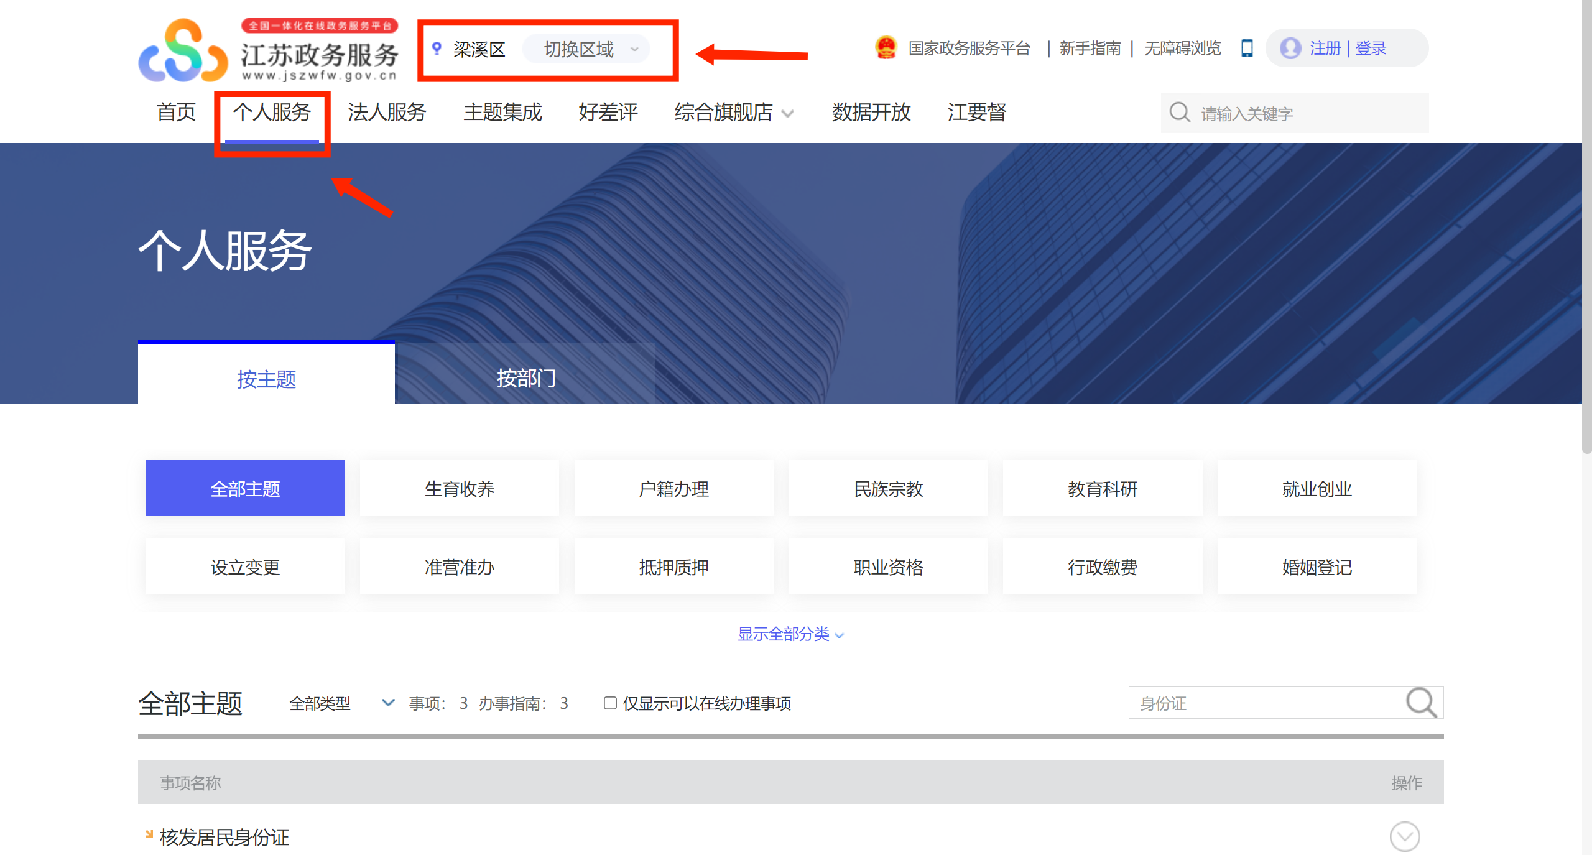The height and width of the screenshot is (855, 1592).
Task: Select the 法人服务 menu item
Action: (x=387, y=113)
